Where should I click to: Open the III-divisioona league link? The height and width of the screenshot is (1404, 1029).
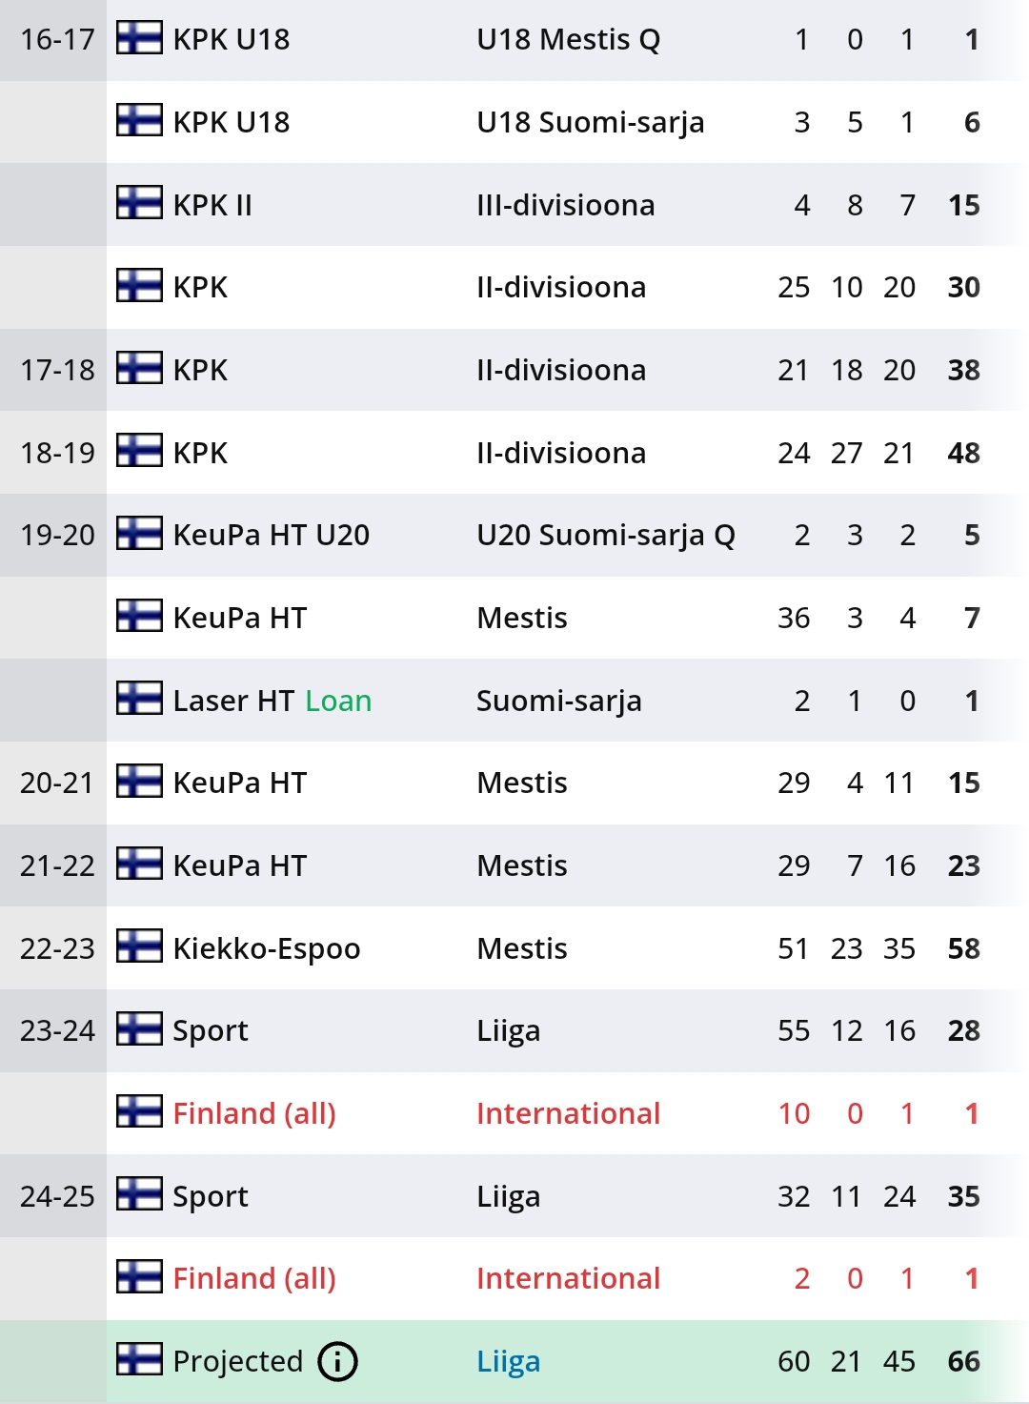565,205
